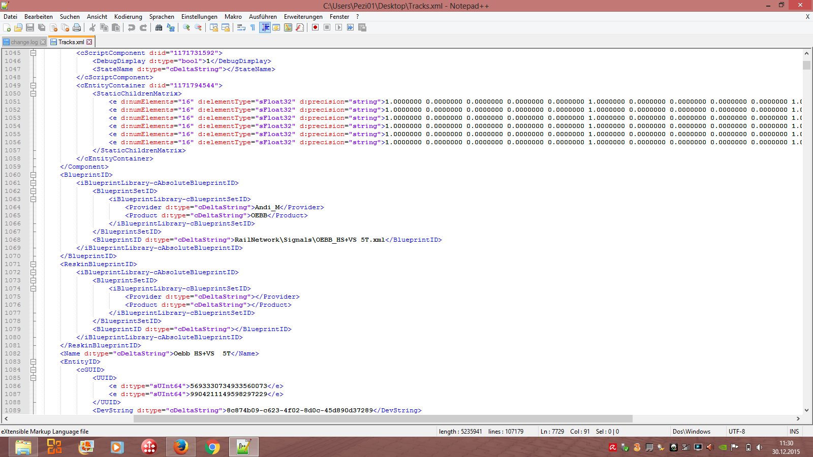This screenshot has width=813, height=457.
Task: Open Firefox from the taskbar
Action: point(180,447)
